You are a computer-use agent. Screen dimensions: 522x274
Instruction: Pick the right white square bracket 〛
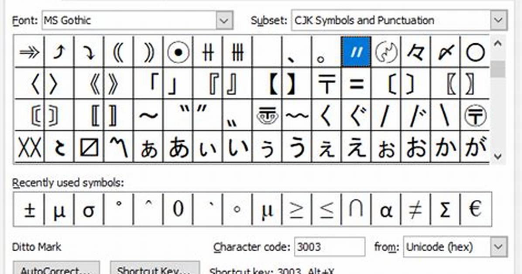pyautogui.click(x=118, y=115)
